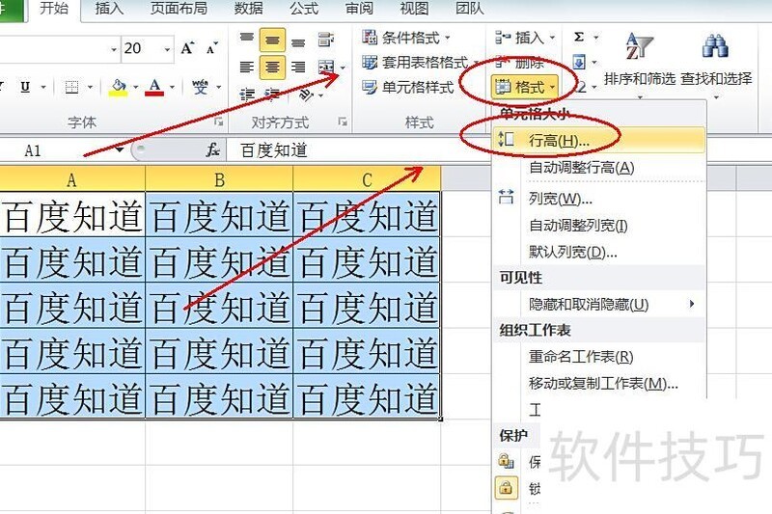Select column header B

[x=219, y=179]
